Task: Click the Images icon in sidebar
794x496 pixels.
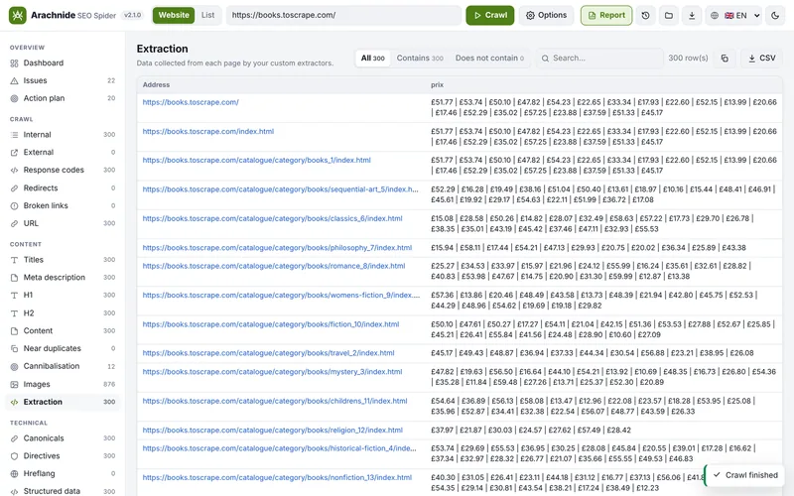Action: point(14,385)
